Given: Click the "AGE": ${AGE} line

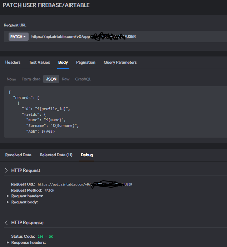Looking at the screenshot, I should click(x=40, y=131).
